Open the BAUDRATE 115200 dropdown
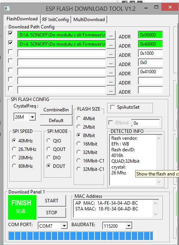Viewport: 179px width, 245px height. [129, 226]
